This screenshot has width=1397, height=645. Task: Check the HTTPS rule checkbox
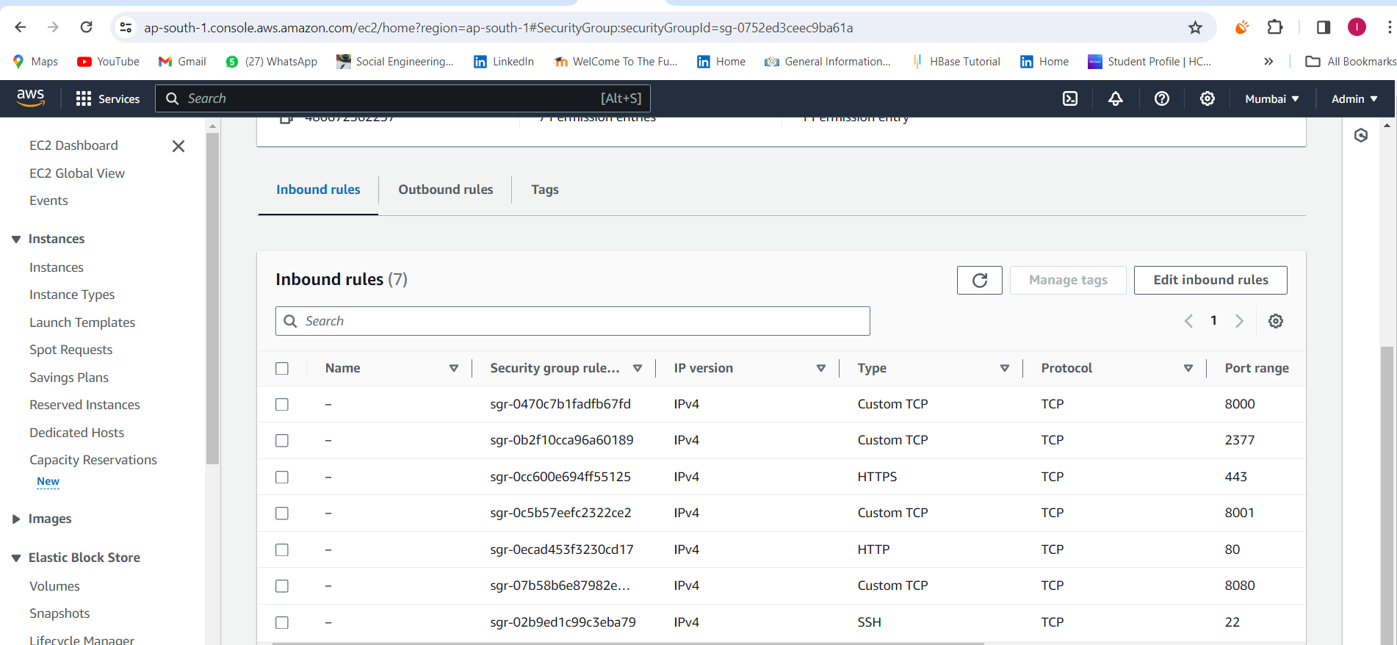pyautogui.click(x=282, y=477)
